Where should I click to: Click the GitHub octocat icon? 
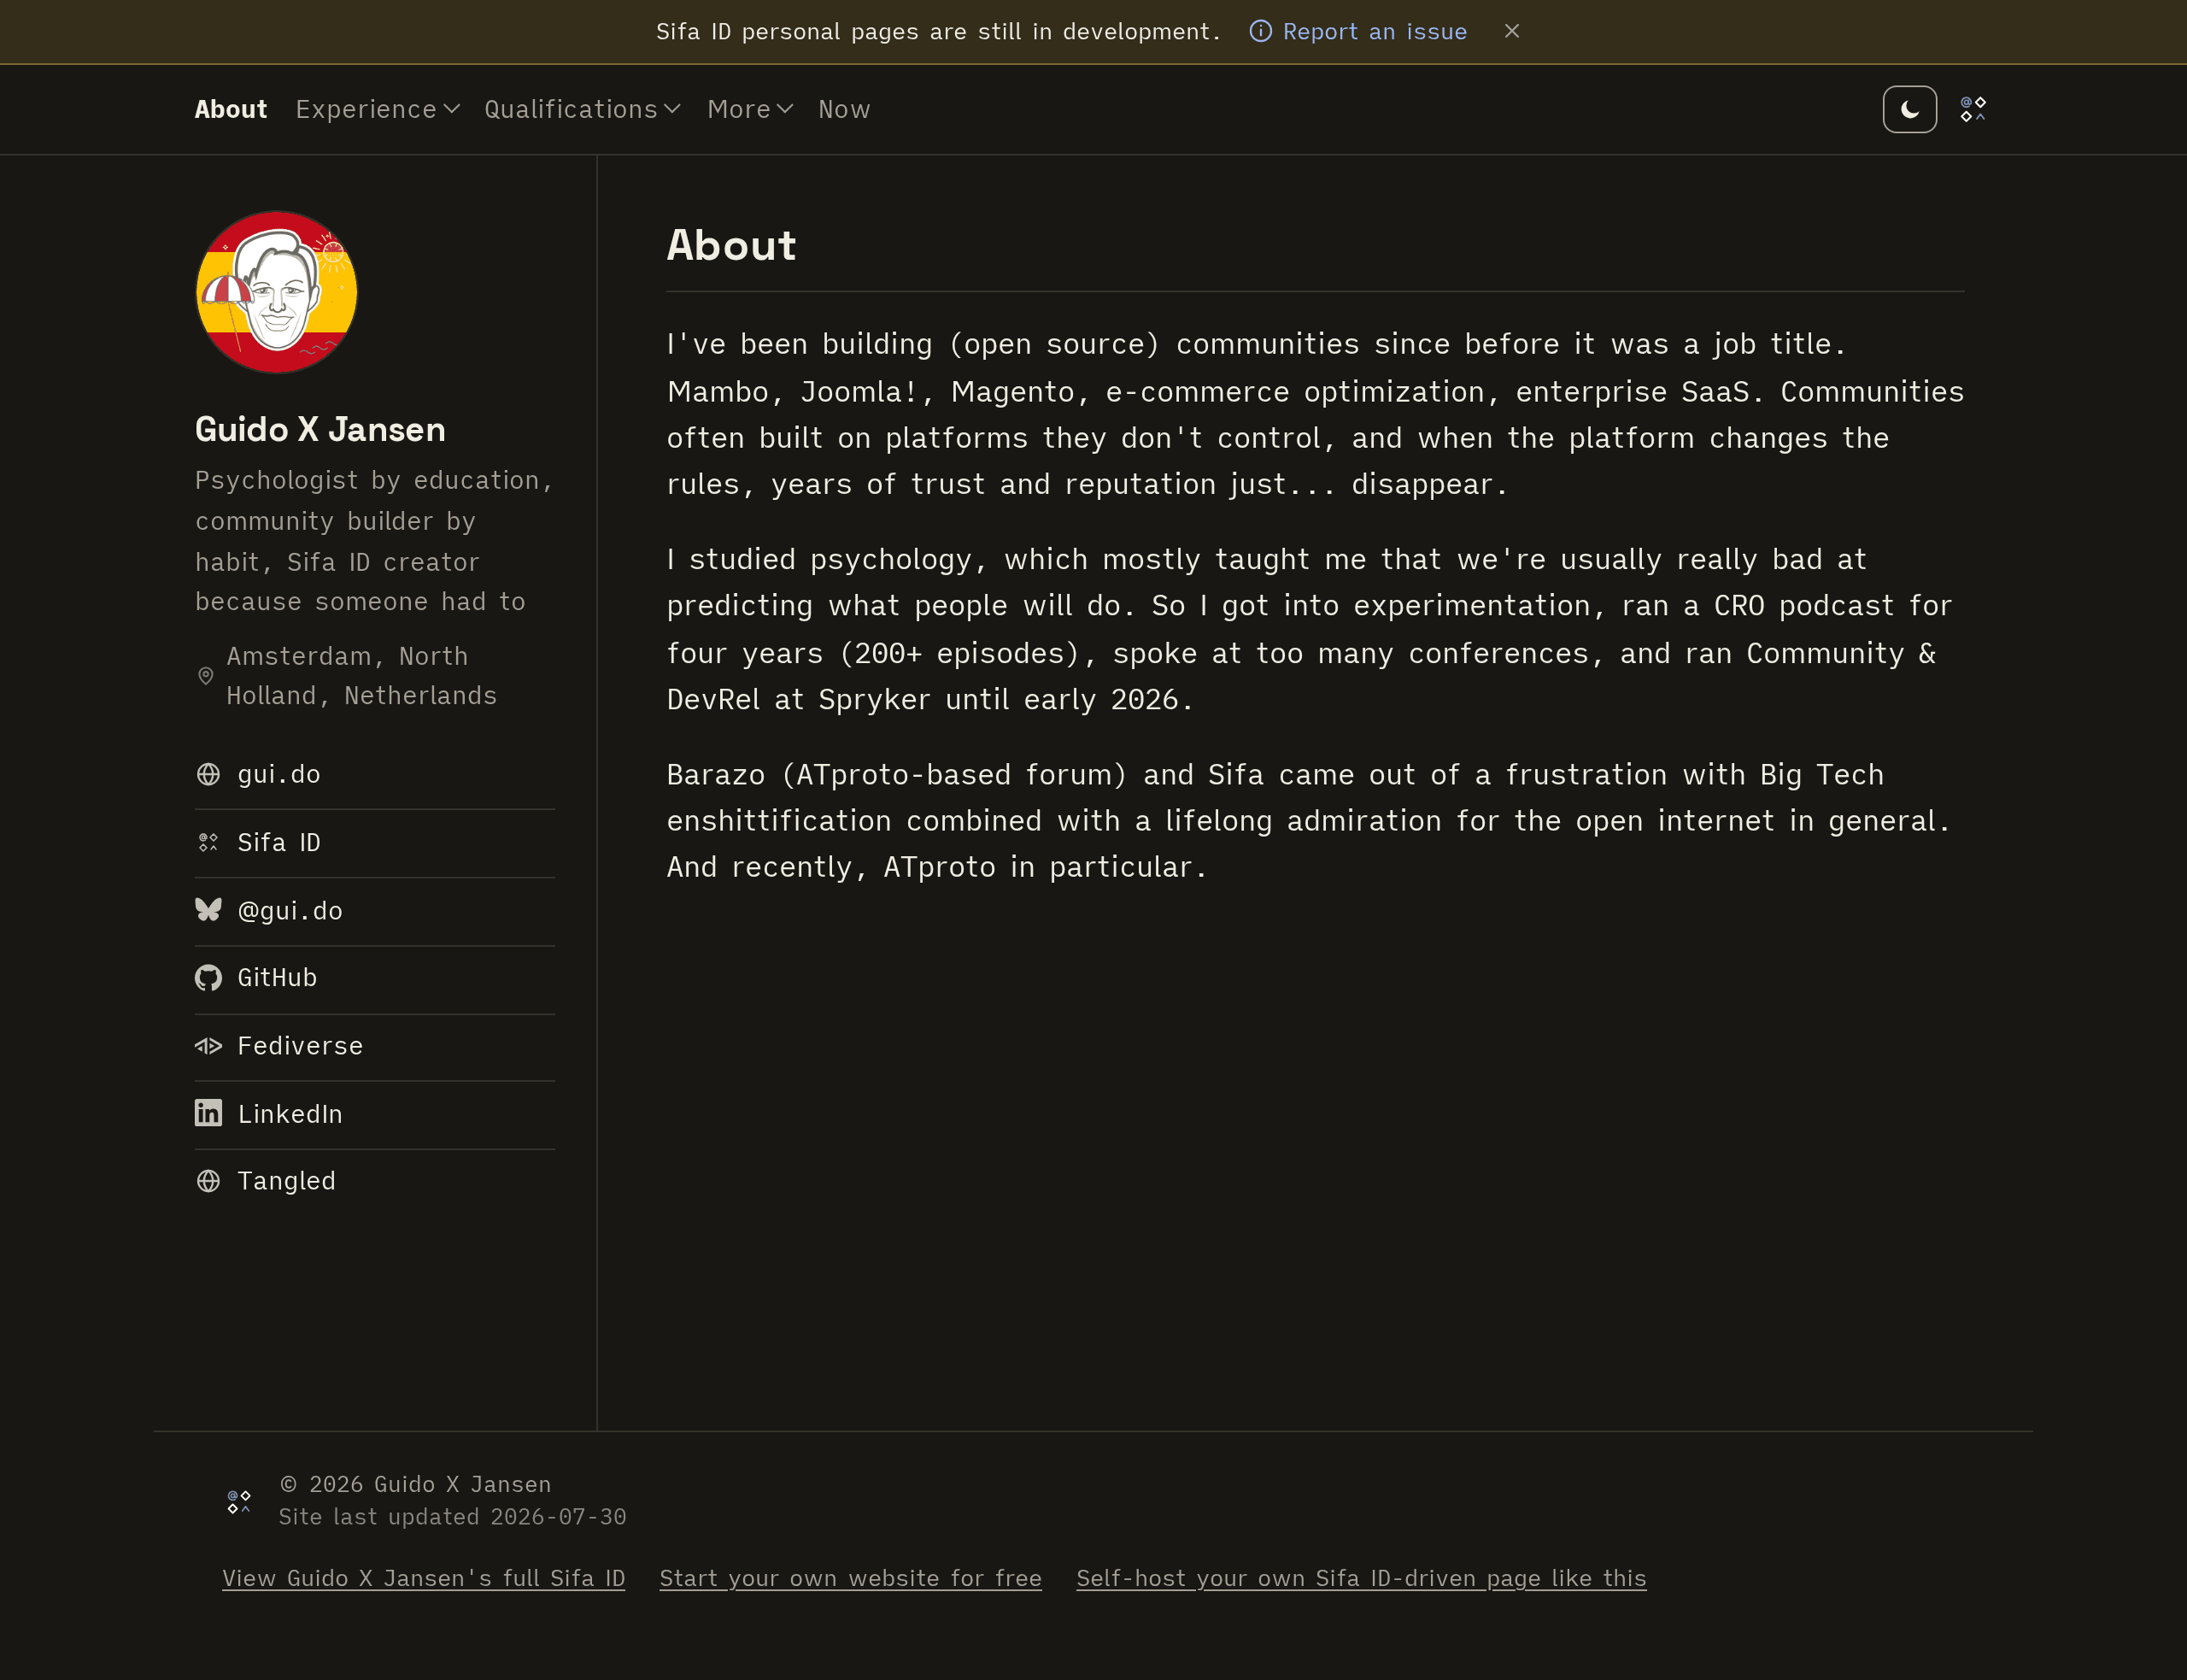208,977
